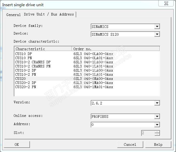The width and height of the screenshot is (176, 152).
Task: Select CU310-2 PN row
Action: point(87,74)
